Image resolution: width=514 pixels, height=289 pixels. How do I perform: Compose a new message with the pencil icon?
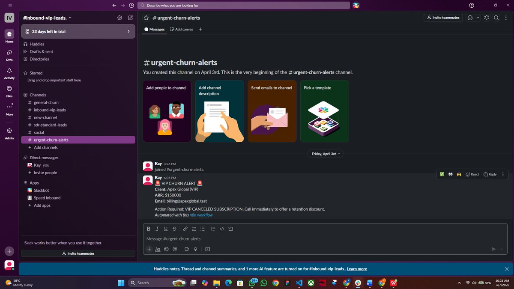pyautogui.click(x=130, y=18)
